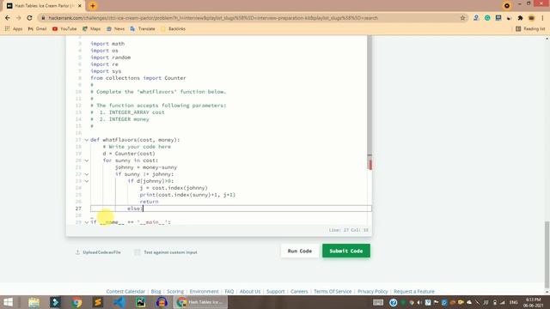Click the Chrome taskbar button 'Hash Tables: Ice...'
The image size is (550, 309).
(x=200, y=302)
